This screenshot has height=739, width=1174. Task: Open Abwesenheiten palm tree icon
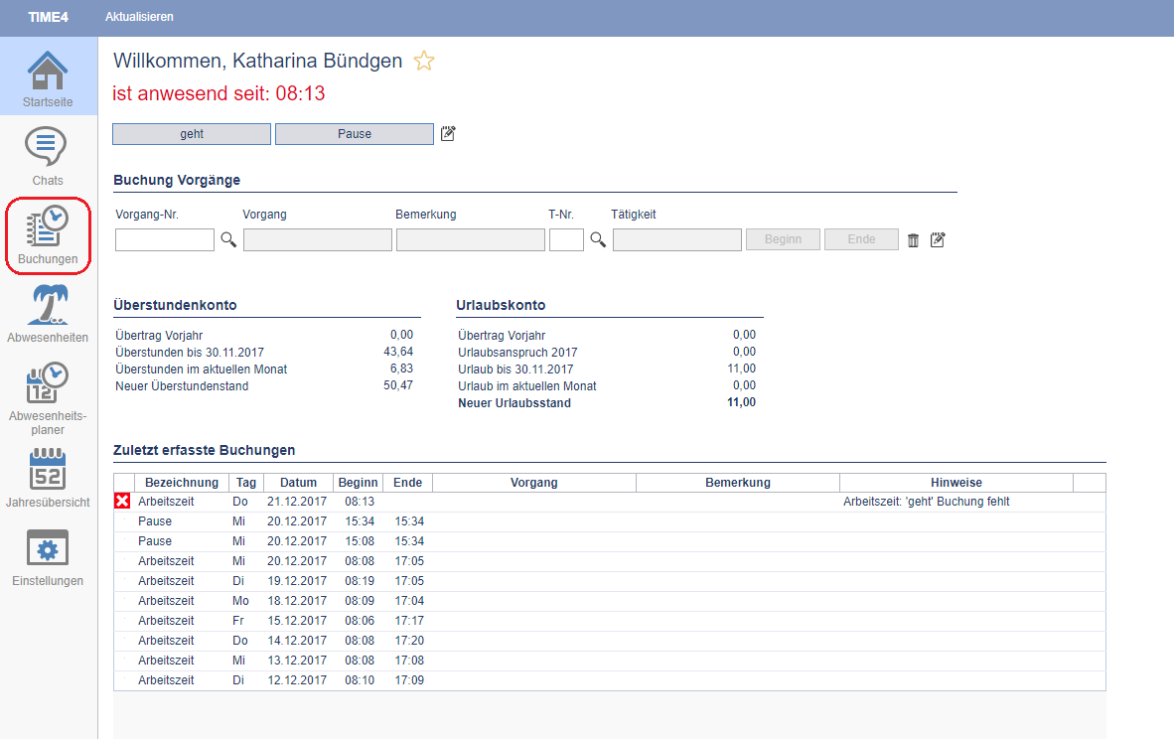pyautogui.click(x=48, y=304)
